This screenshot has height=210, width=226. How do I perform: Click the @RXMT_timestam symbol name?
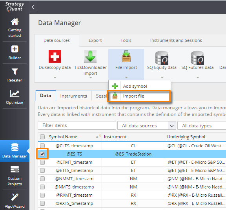[74, 195]
